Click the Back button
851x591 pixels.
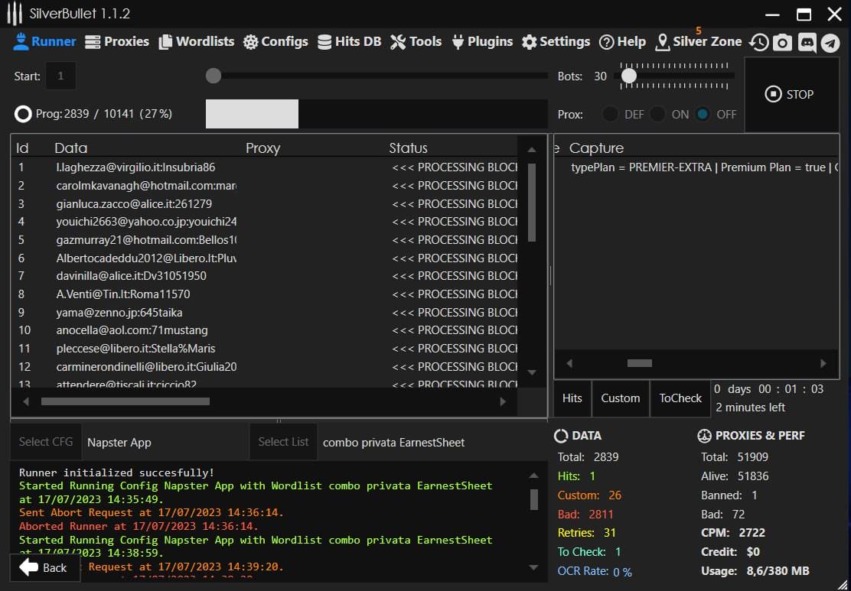44,567
